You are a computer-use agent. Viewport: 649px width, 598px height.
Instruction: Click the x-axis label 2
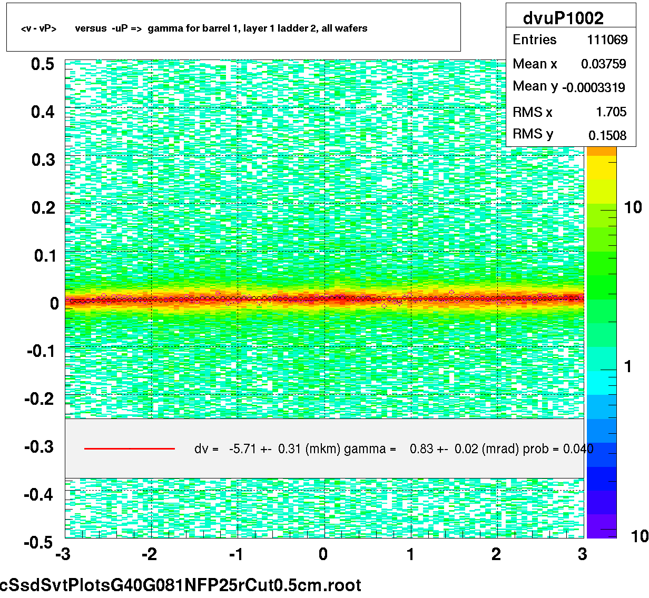496,554
